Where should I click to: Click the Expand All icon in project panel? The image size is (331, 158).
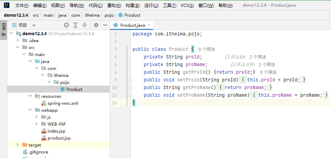coord(75,25)
